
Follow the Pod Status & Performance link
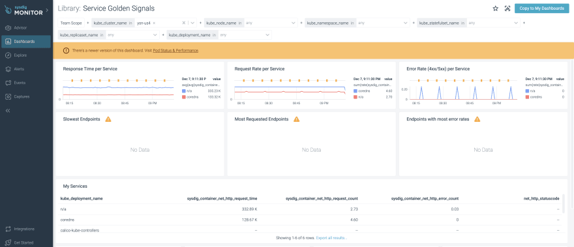[175, 50]
